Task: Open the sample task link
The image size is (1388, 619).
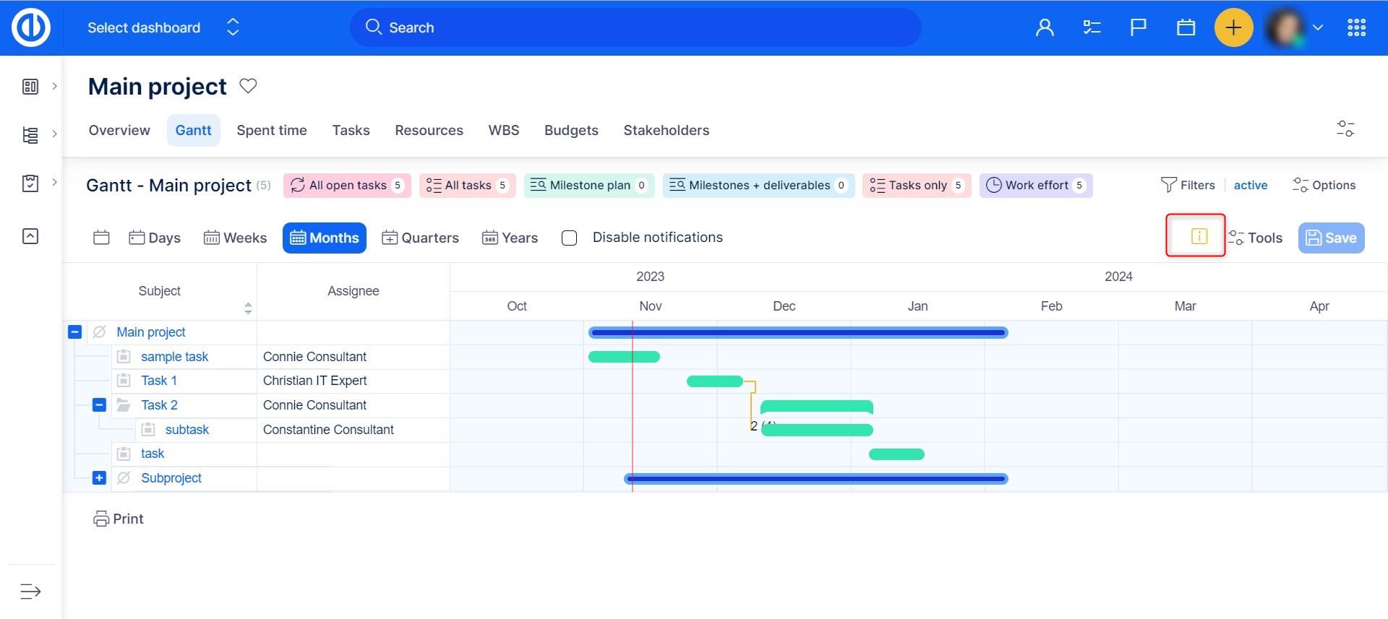Action: pos(174,357)
